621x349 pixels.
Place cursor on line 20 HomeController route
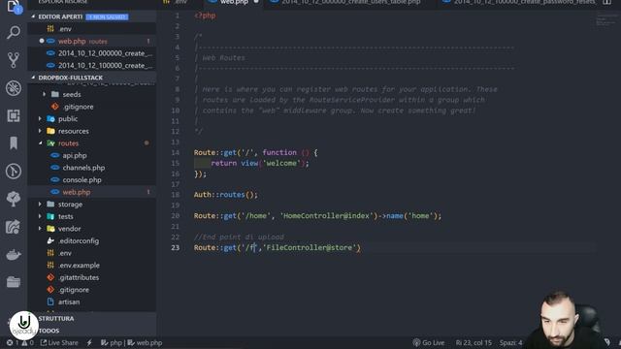point(317,216)
